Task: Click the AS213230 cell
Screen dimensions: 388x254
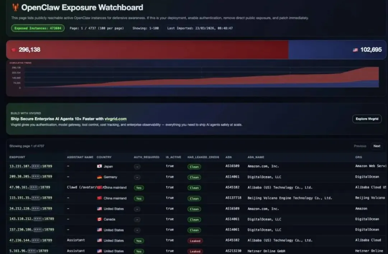Action: coord(234,251)
